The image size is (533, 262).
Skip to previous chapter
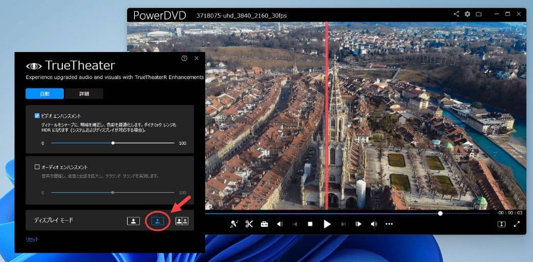(x=295, y=224)
